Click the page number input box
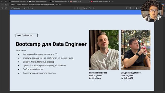Viewport: 165px width, 93px height. [82, 8]
